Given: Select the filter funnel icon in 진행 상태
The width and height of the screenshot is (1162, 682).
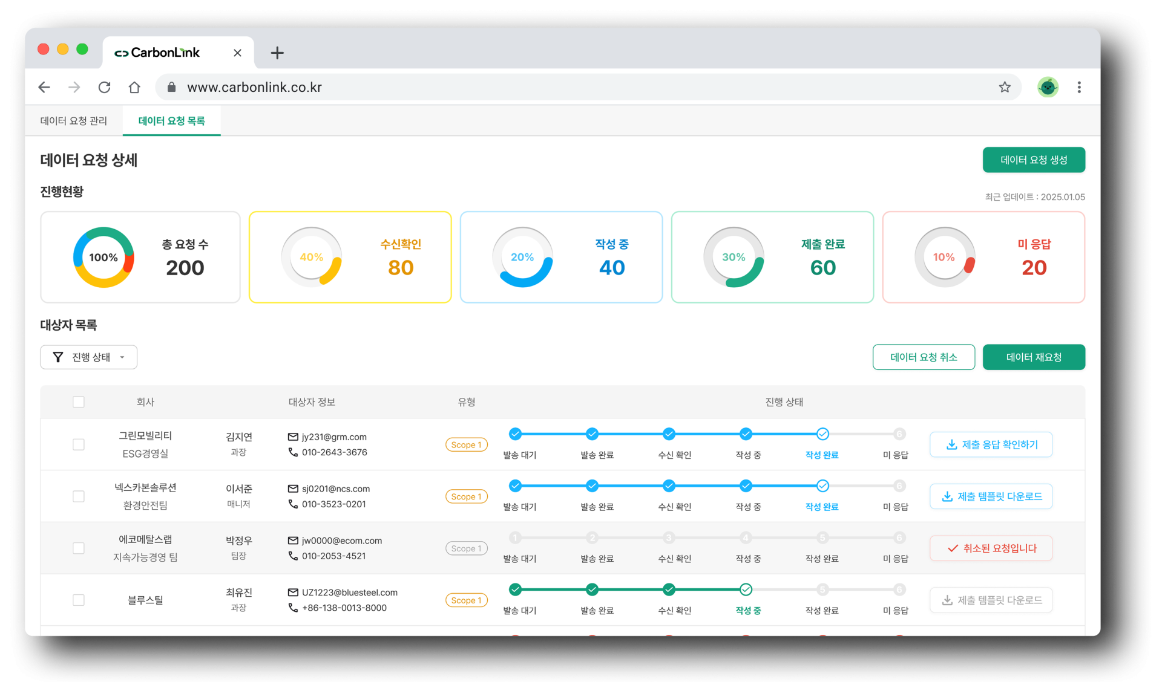Looking at the screenshot, I should (x=58, y=357).
